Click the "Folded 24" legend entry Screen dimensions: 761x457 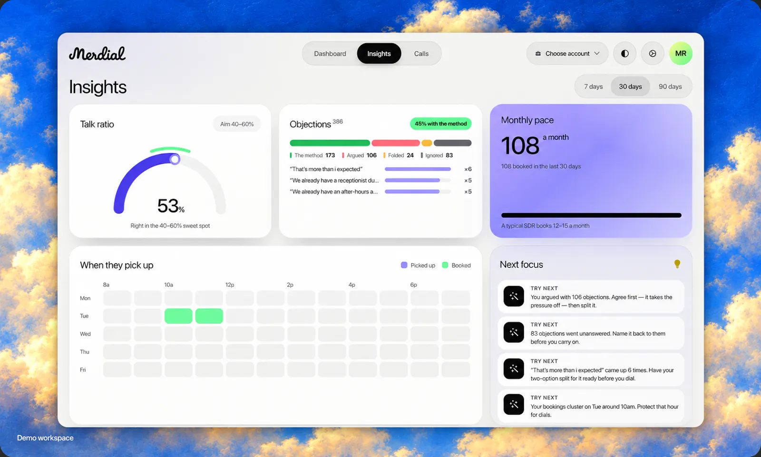coord(399,155)
